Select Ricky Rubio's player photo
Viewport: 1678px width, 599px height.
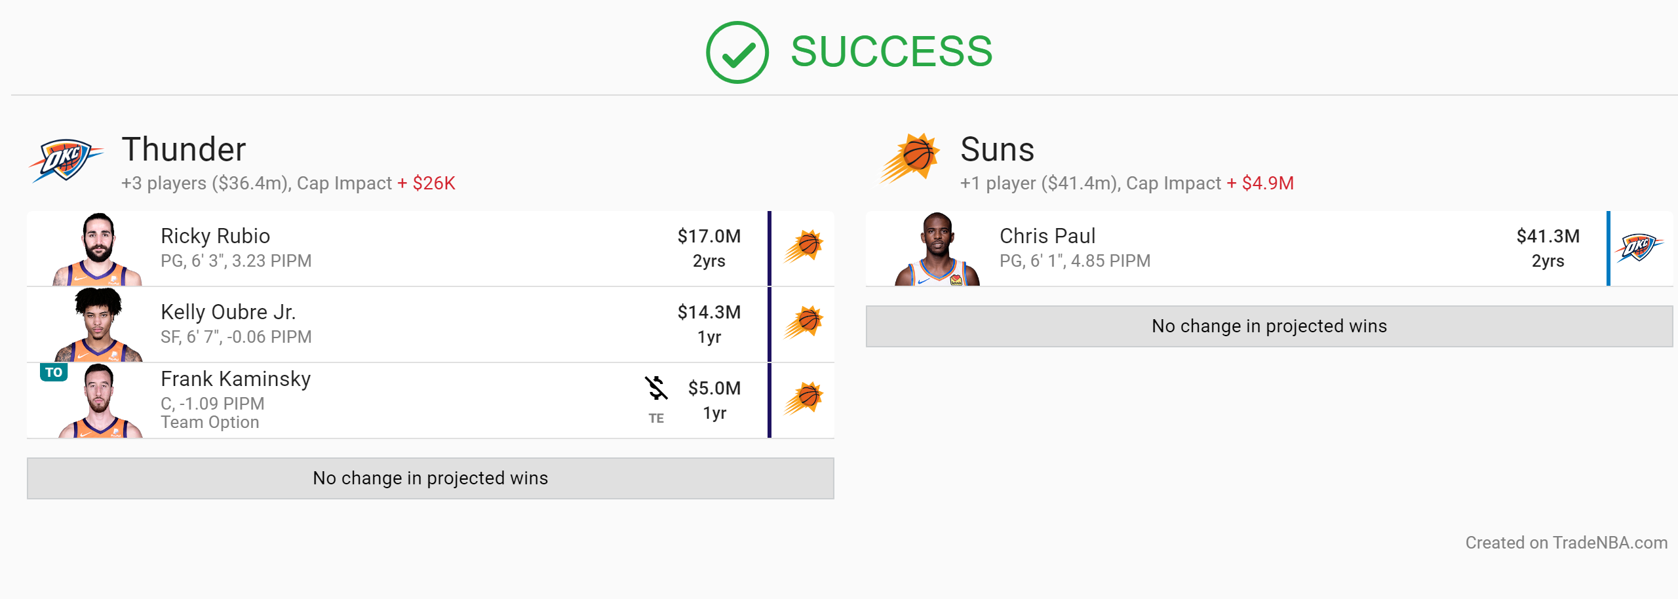click(98, 249)
